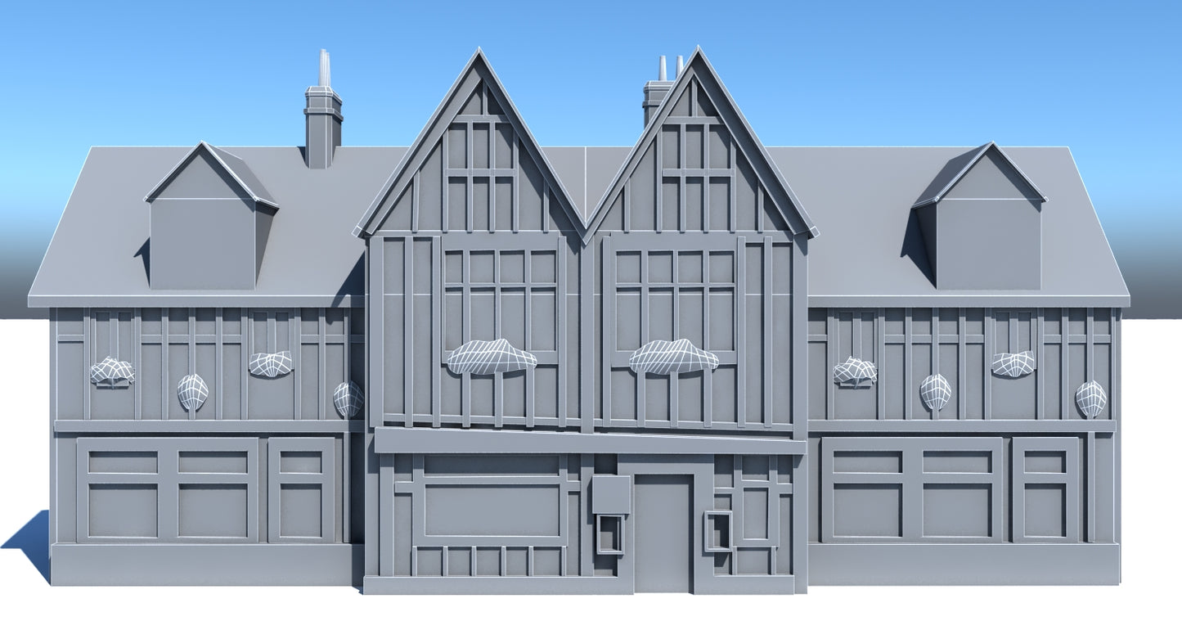Select the chimney behind the right gable
1182x639 pixels.
tap(656, 97)
